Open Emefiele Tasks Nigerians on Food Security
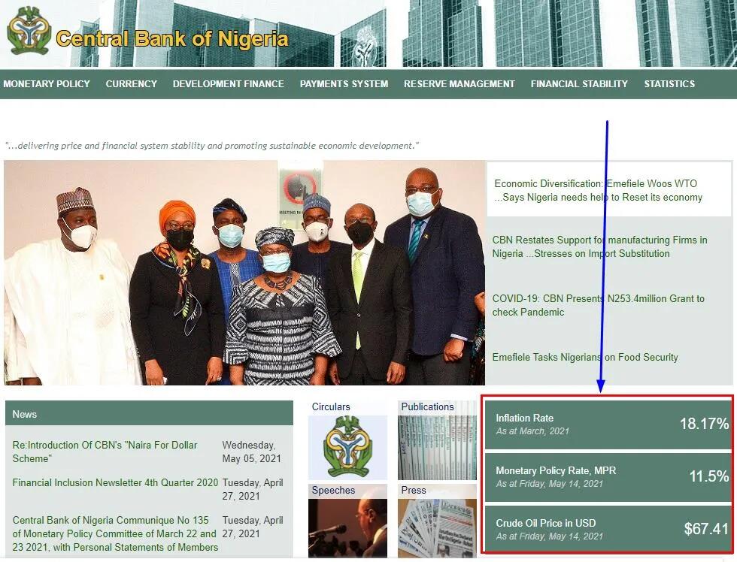 (x=585, y=358)
